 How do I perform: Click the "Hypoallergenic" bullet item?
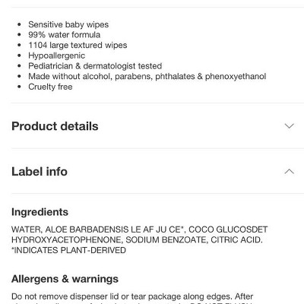(x=56, y=55)
